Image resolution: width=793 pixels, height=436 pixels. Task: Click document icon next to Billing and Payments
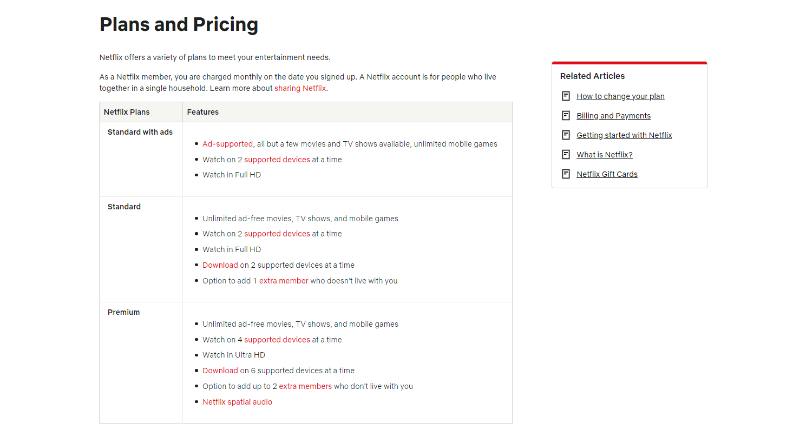pos(566,115)
